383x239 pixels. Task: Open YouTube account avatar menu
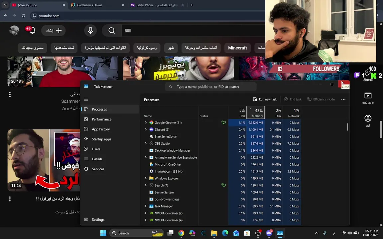click(x=14, y=31)
